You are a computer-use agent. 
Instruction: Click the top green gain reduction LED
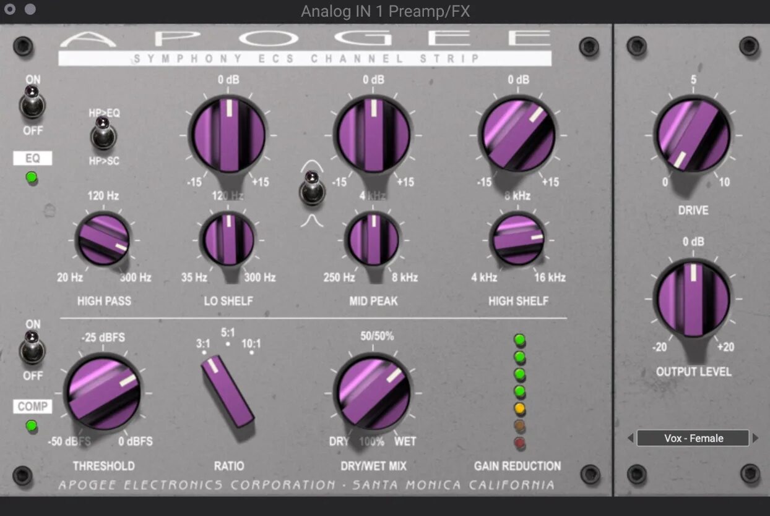pyautogui.click(x=520, y=340)
